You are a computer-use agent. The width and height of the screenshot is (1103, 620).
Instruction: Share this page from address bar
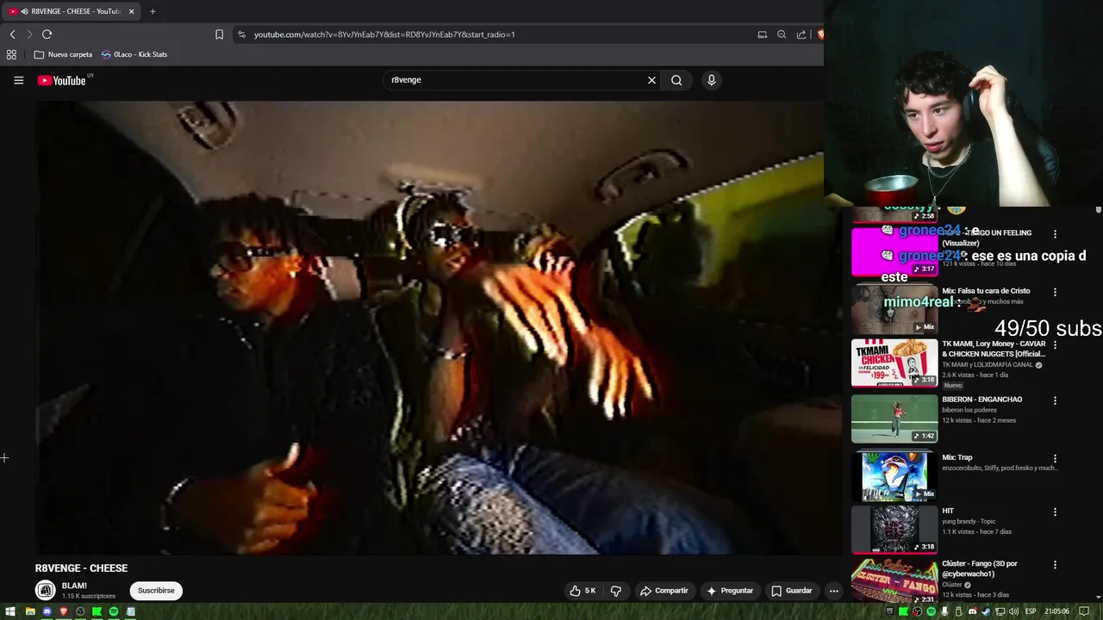point(801,34)
